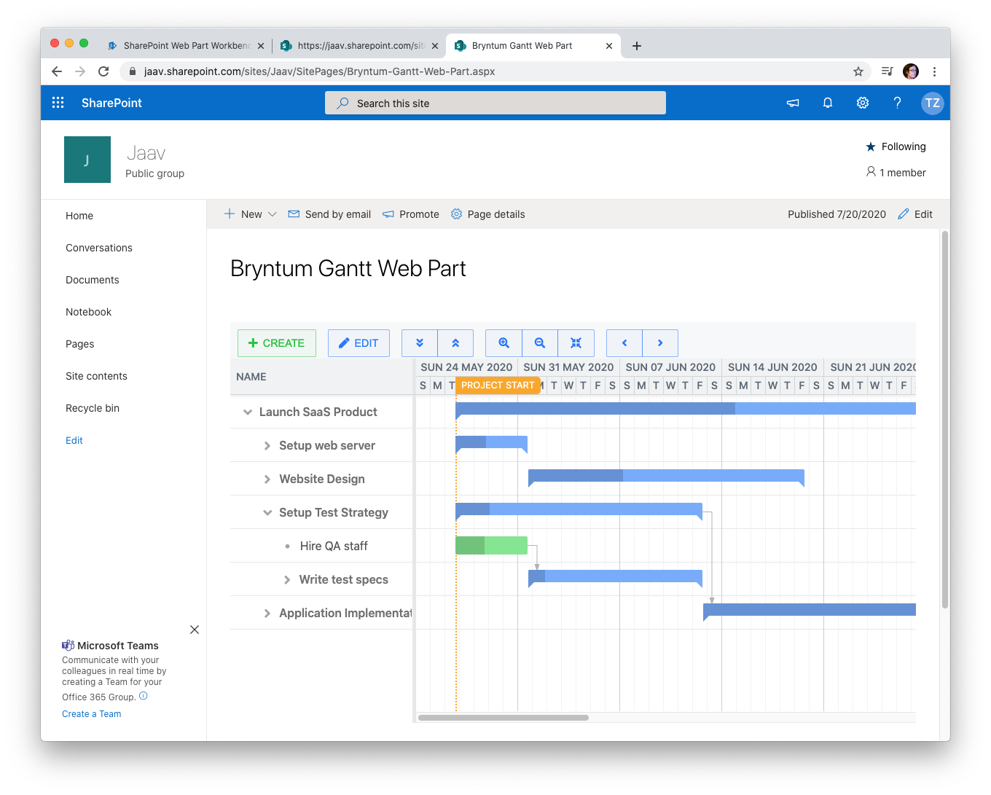Expand the Setup web server task
This screenshot has width=991, height=795.
pyautogui.click(x=267, y=446)
